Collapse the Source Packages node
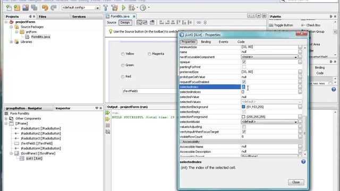 click(11, 27)
